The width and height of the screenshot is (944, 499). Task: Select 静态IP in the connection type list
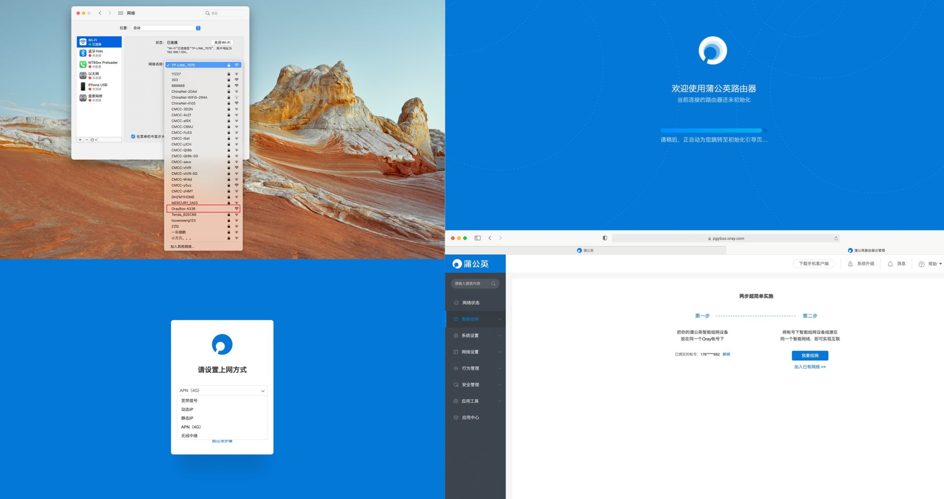(187, 418)
